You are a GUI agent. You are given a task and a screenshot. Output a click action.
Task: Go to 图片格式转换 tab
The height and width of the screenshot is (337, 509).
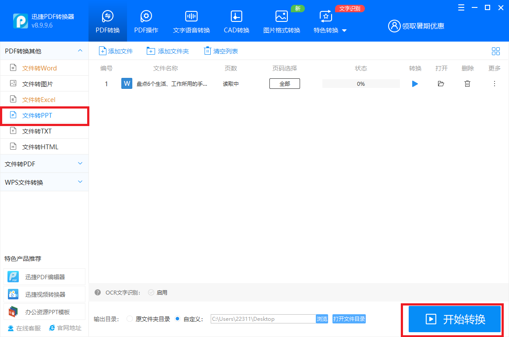(x=282, y=21)
